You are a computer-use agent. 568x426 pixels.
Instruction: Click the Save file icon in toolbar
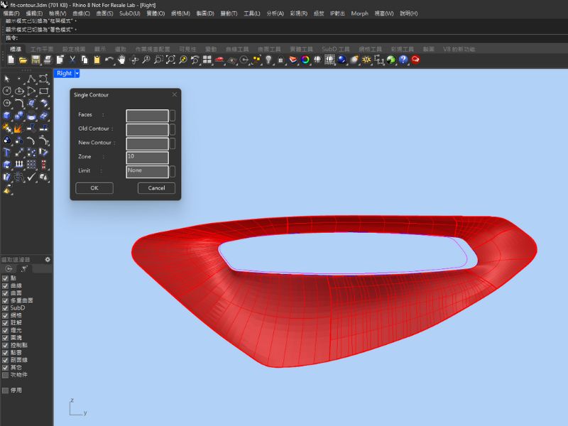pos(35,60)
